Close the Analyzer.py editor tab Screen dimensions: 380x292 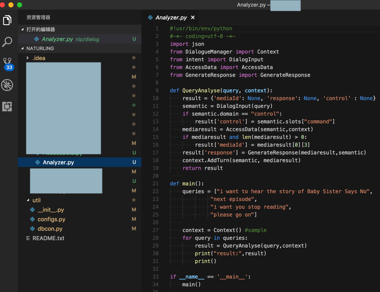(x=193, y=18)
